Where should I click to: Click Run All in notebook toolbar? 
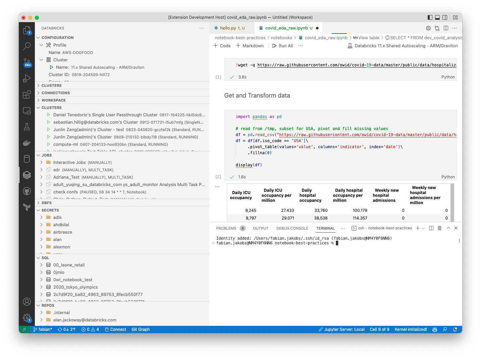283,46
